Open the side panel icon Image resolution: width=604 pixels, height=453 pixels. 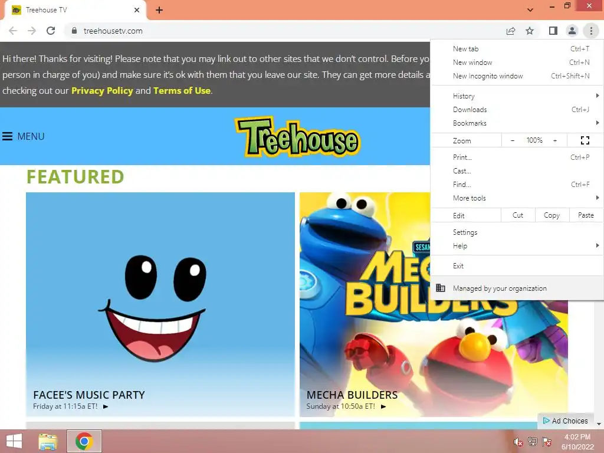tap(553, 31)
